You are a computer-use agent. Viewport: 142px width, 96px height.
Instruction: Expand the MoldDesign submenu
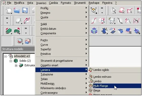click(62, 84)
